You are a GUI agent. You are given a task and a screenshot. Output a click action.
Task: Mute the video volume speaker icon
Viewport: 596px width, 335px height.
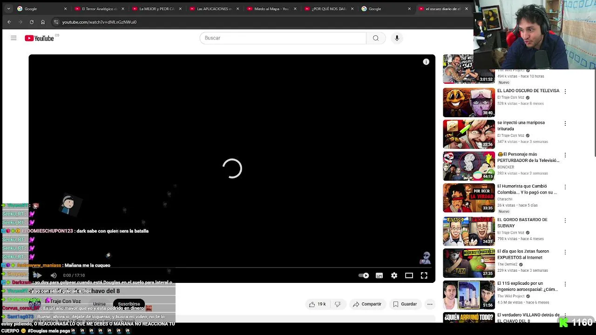tap(54, 275)
